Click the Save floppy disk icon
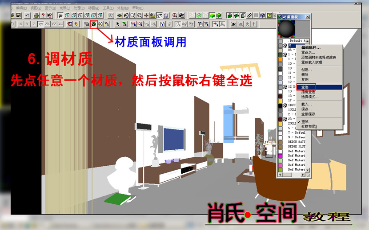Image resolution: width=369 pixels, height=230 pixels. [x=19, y=16]
